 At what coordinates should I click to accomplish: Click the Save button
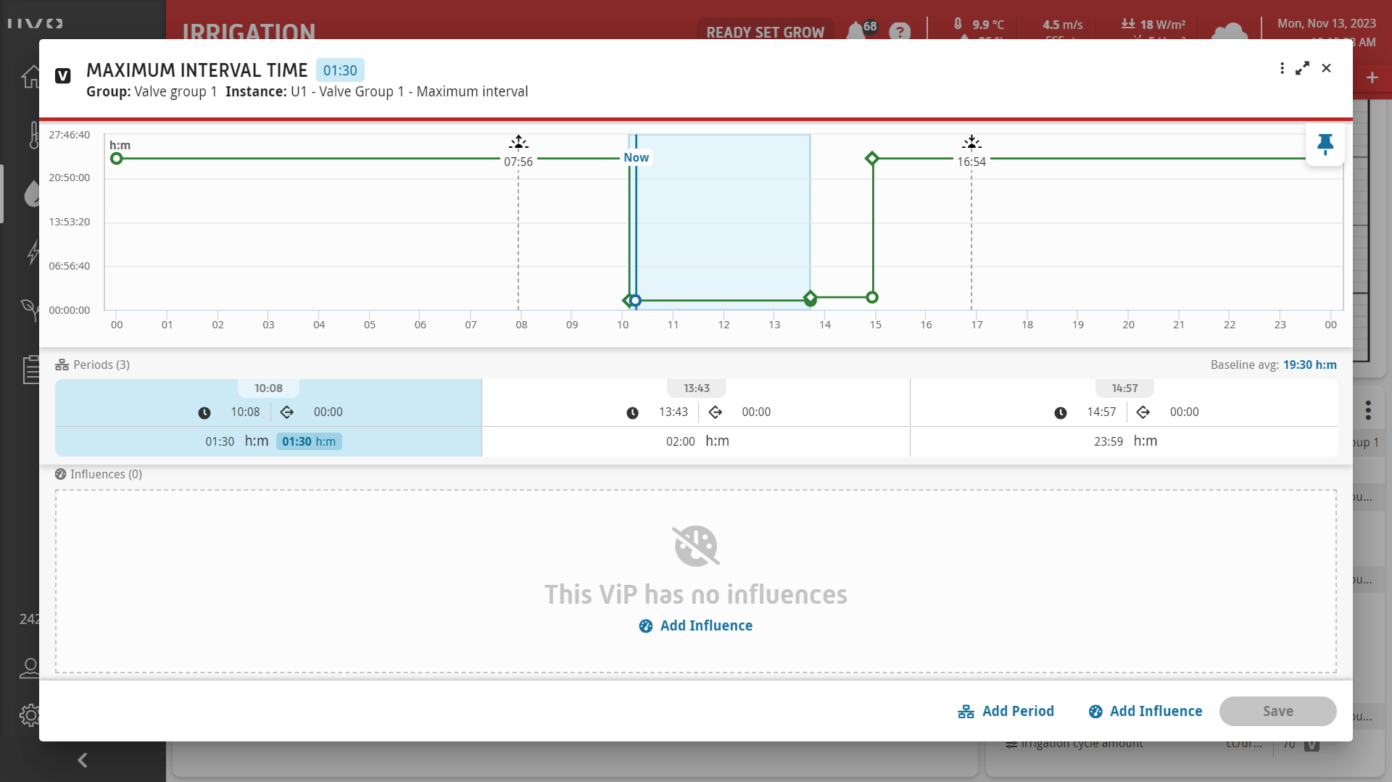coord(1277,711)
